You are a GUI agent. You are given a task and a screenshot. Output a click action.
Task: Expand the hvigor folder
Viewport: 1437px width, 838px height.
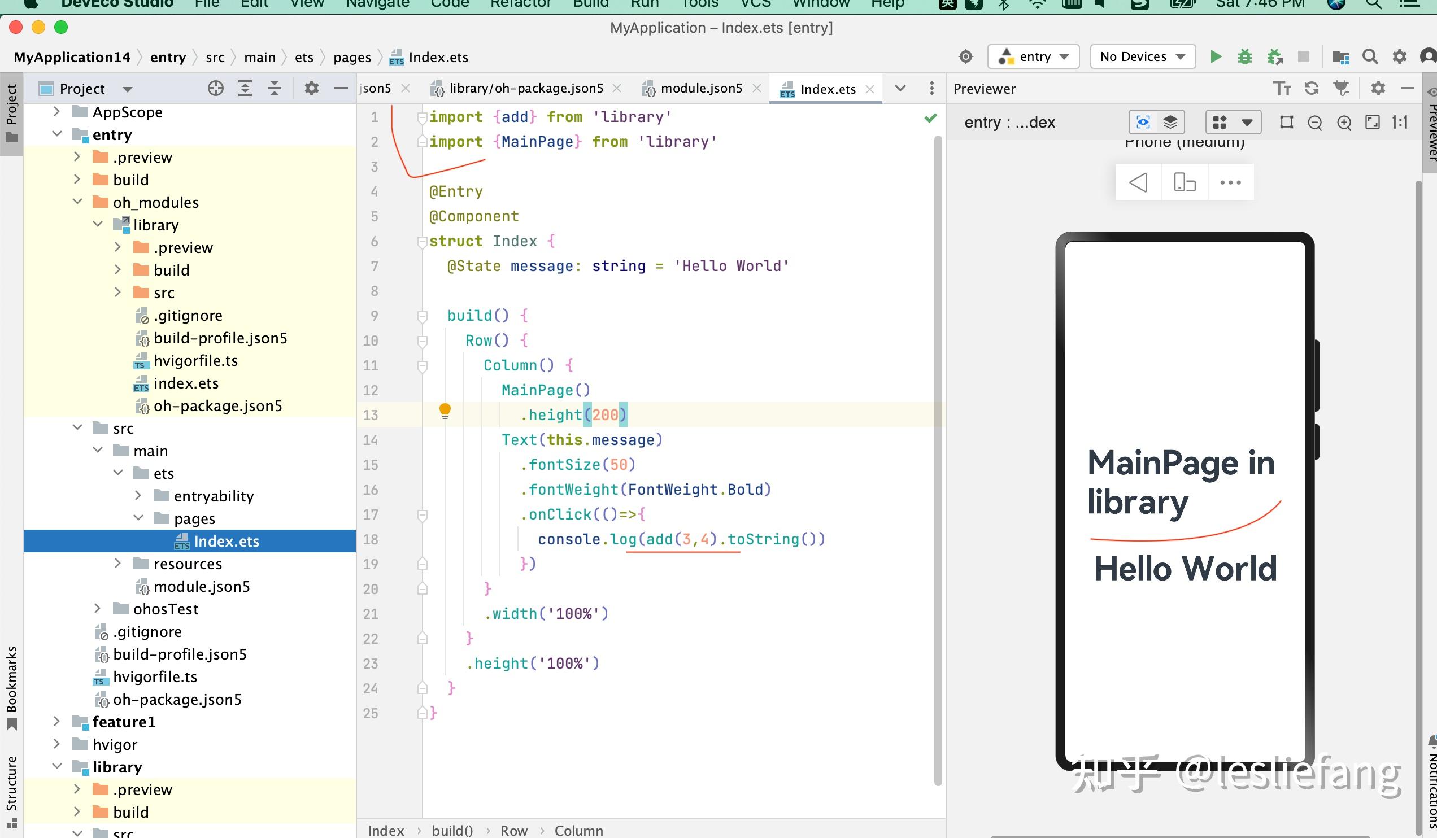pos(56,744)
